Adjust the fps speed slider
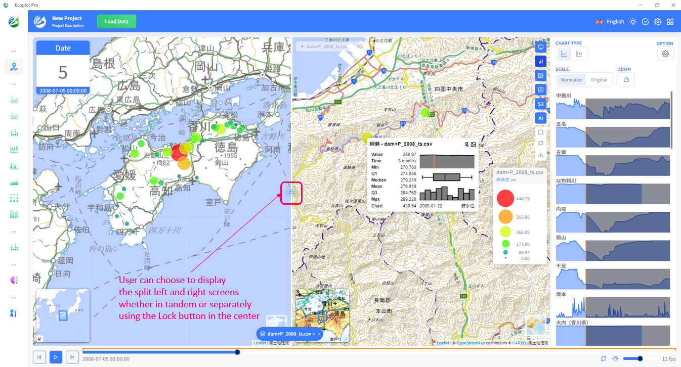Screen dimensions: 681x367 point(640,358)
